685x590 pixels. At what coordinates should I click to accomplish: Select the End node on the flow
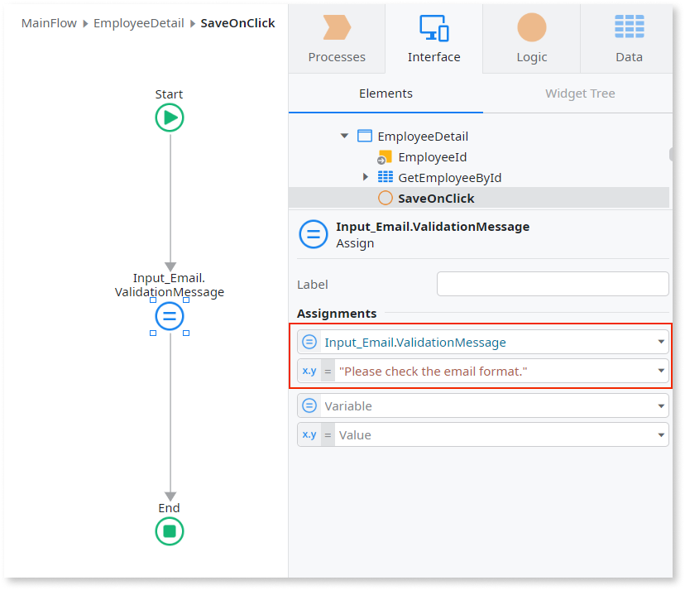[x=169, y=531]
